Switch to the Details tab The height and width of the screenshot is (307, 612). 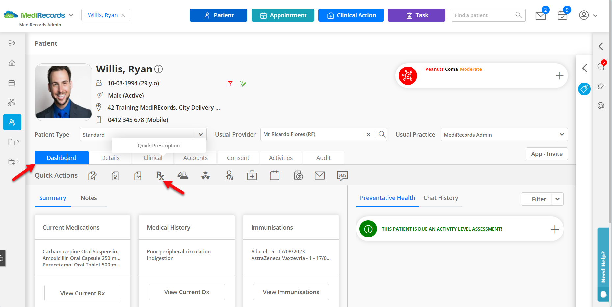pos(110,158)
